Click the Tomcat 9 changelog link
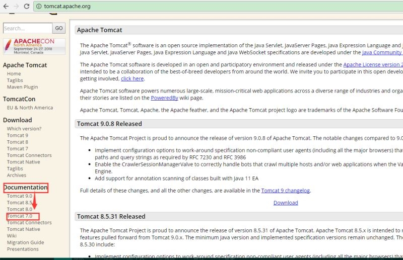 click(285, 191)
